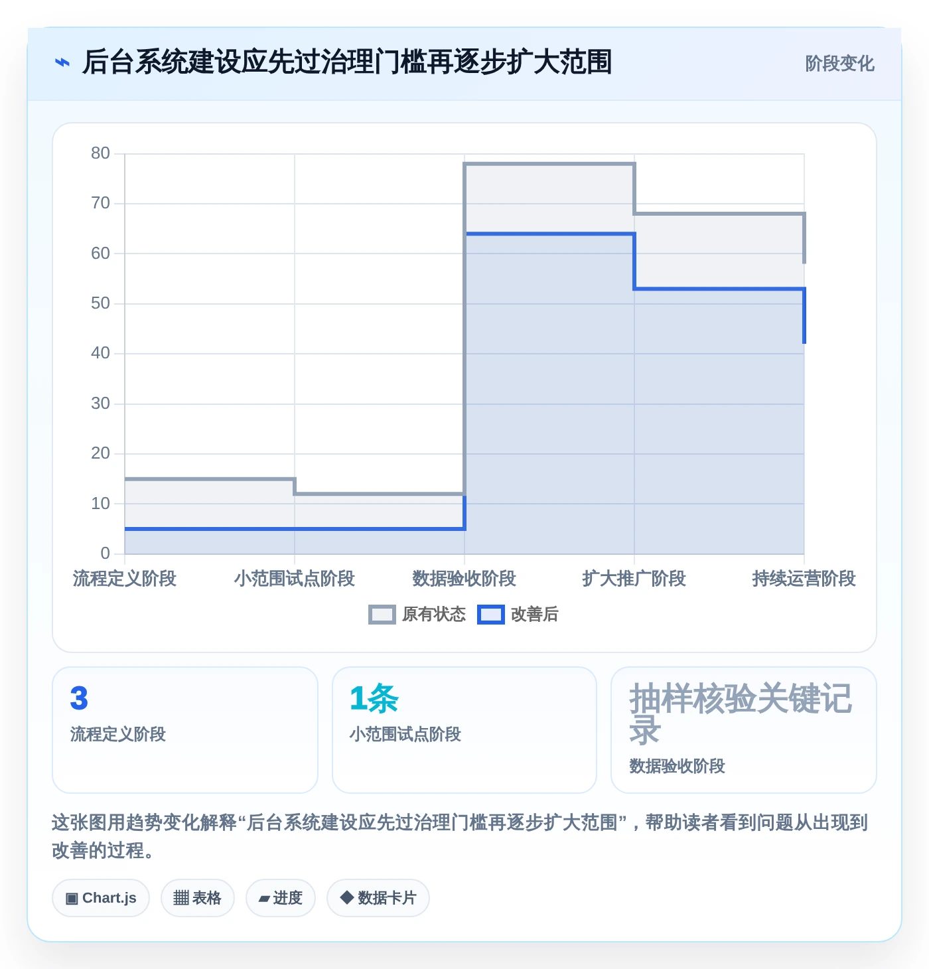The height and width of the screenshot is (969, 929).
Task: Click the grid icon in 表格 tag
Action: (x=181, y=898)
